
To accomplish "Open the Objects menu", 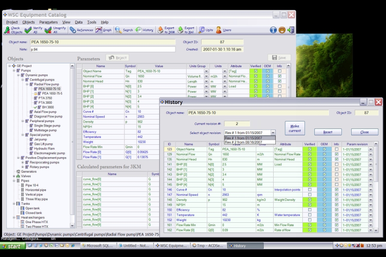I will (x=29, y=22).
